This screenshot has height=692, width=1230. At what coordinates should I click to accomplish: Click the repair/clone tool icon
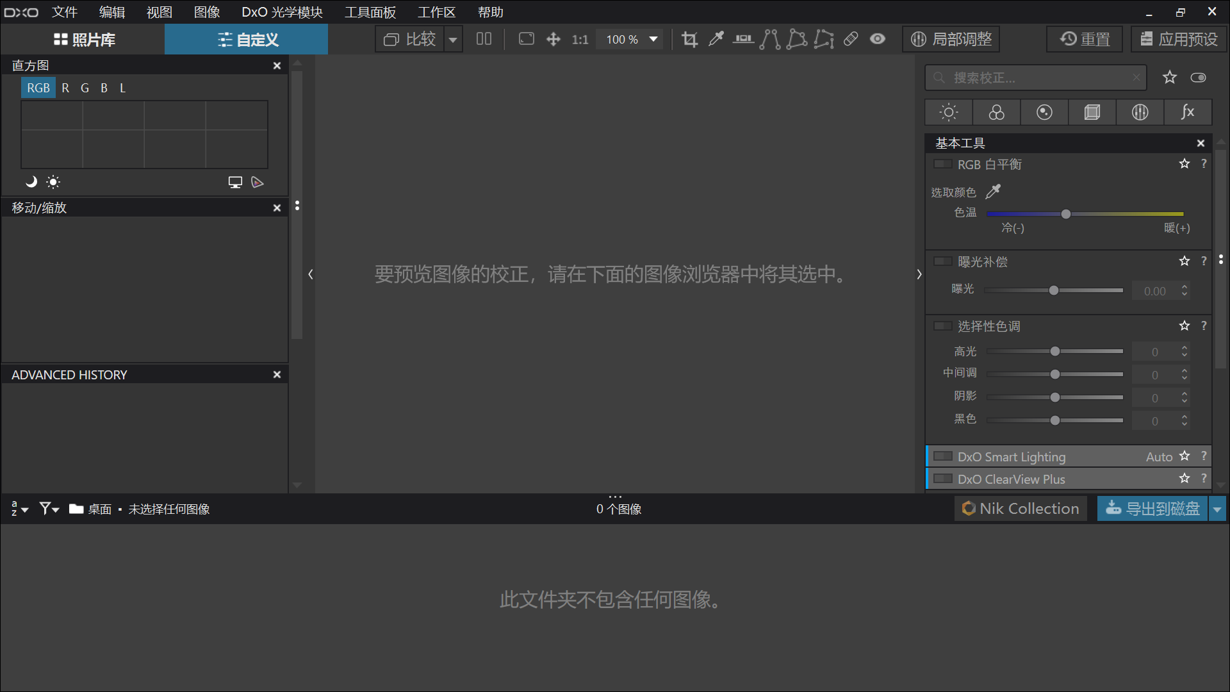pyautogui.click(x=851, y=39)
